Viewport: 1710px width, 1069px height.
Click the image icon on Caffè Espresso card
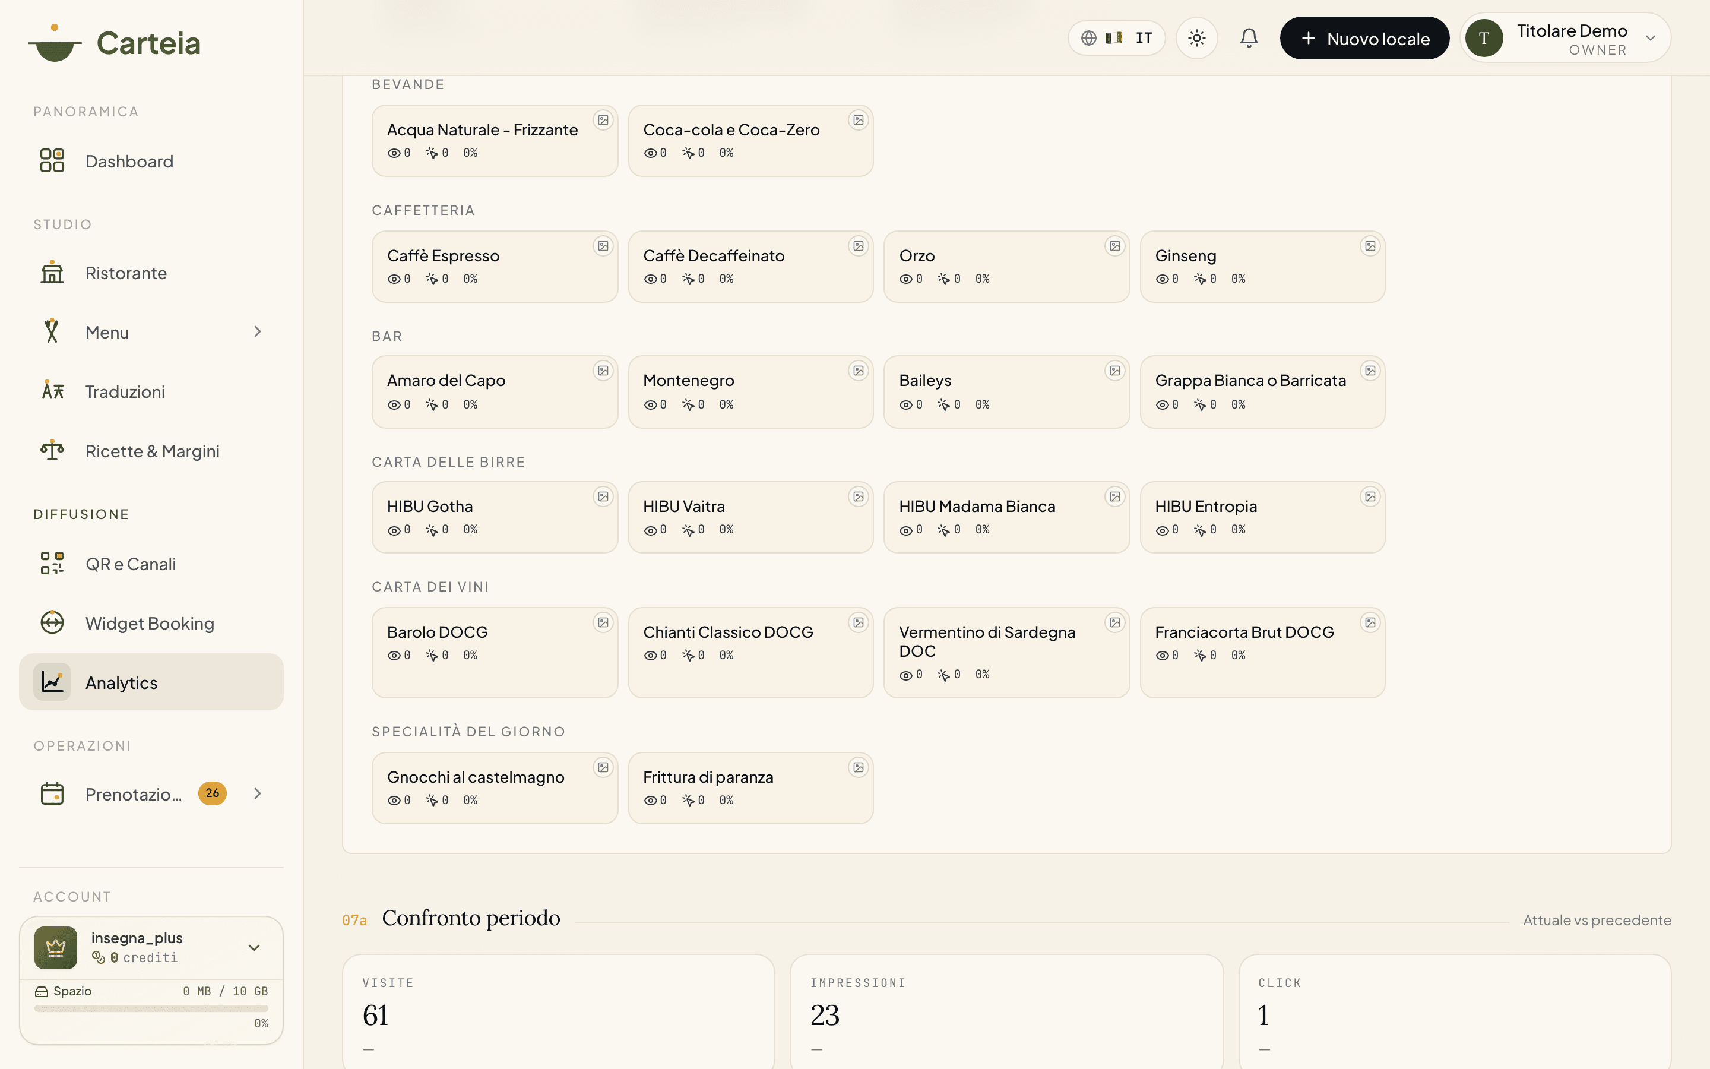pyautogui.click(x=603, y=246)
